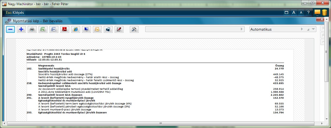Go back a page with the double-up arrow
331x128 pixels.
(x=323, y=35)
